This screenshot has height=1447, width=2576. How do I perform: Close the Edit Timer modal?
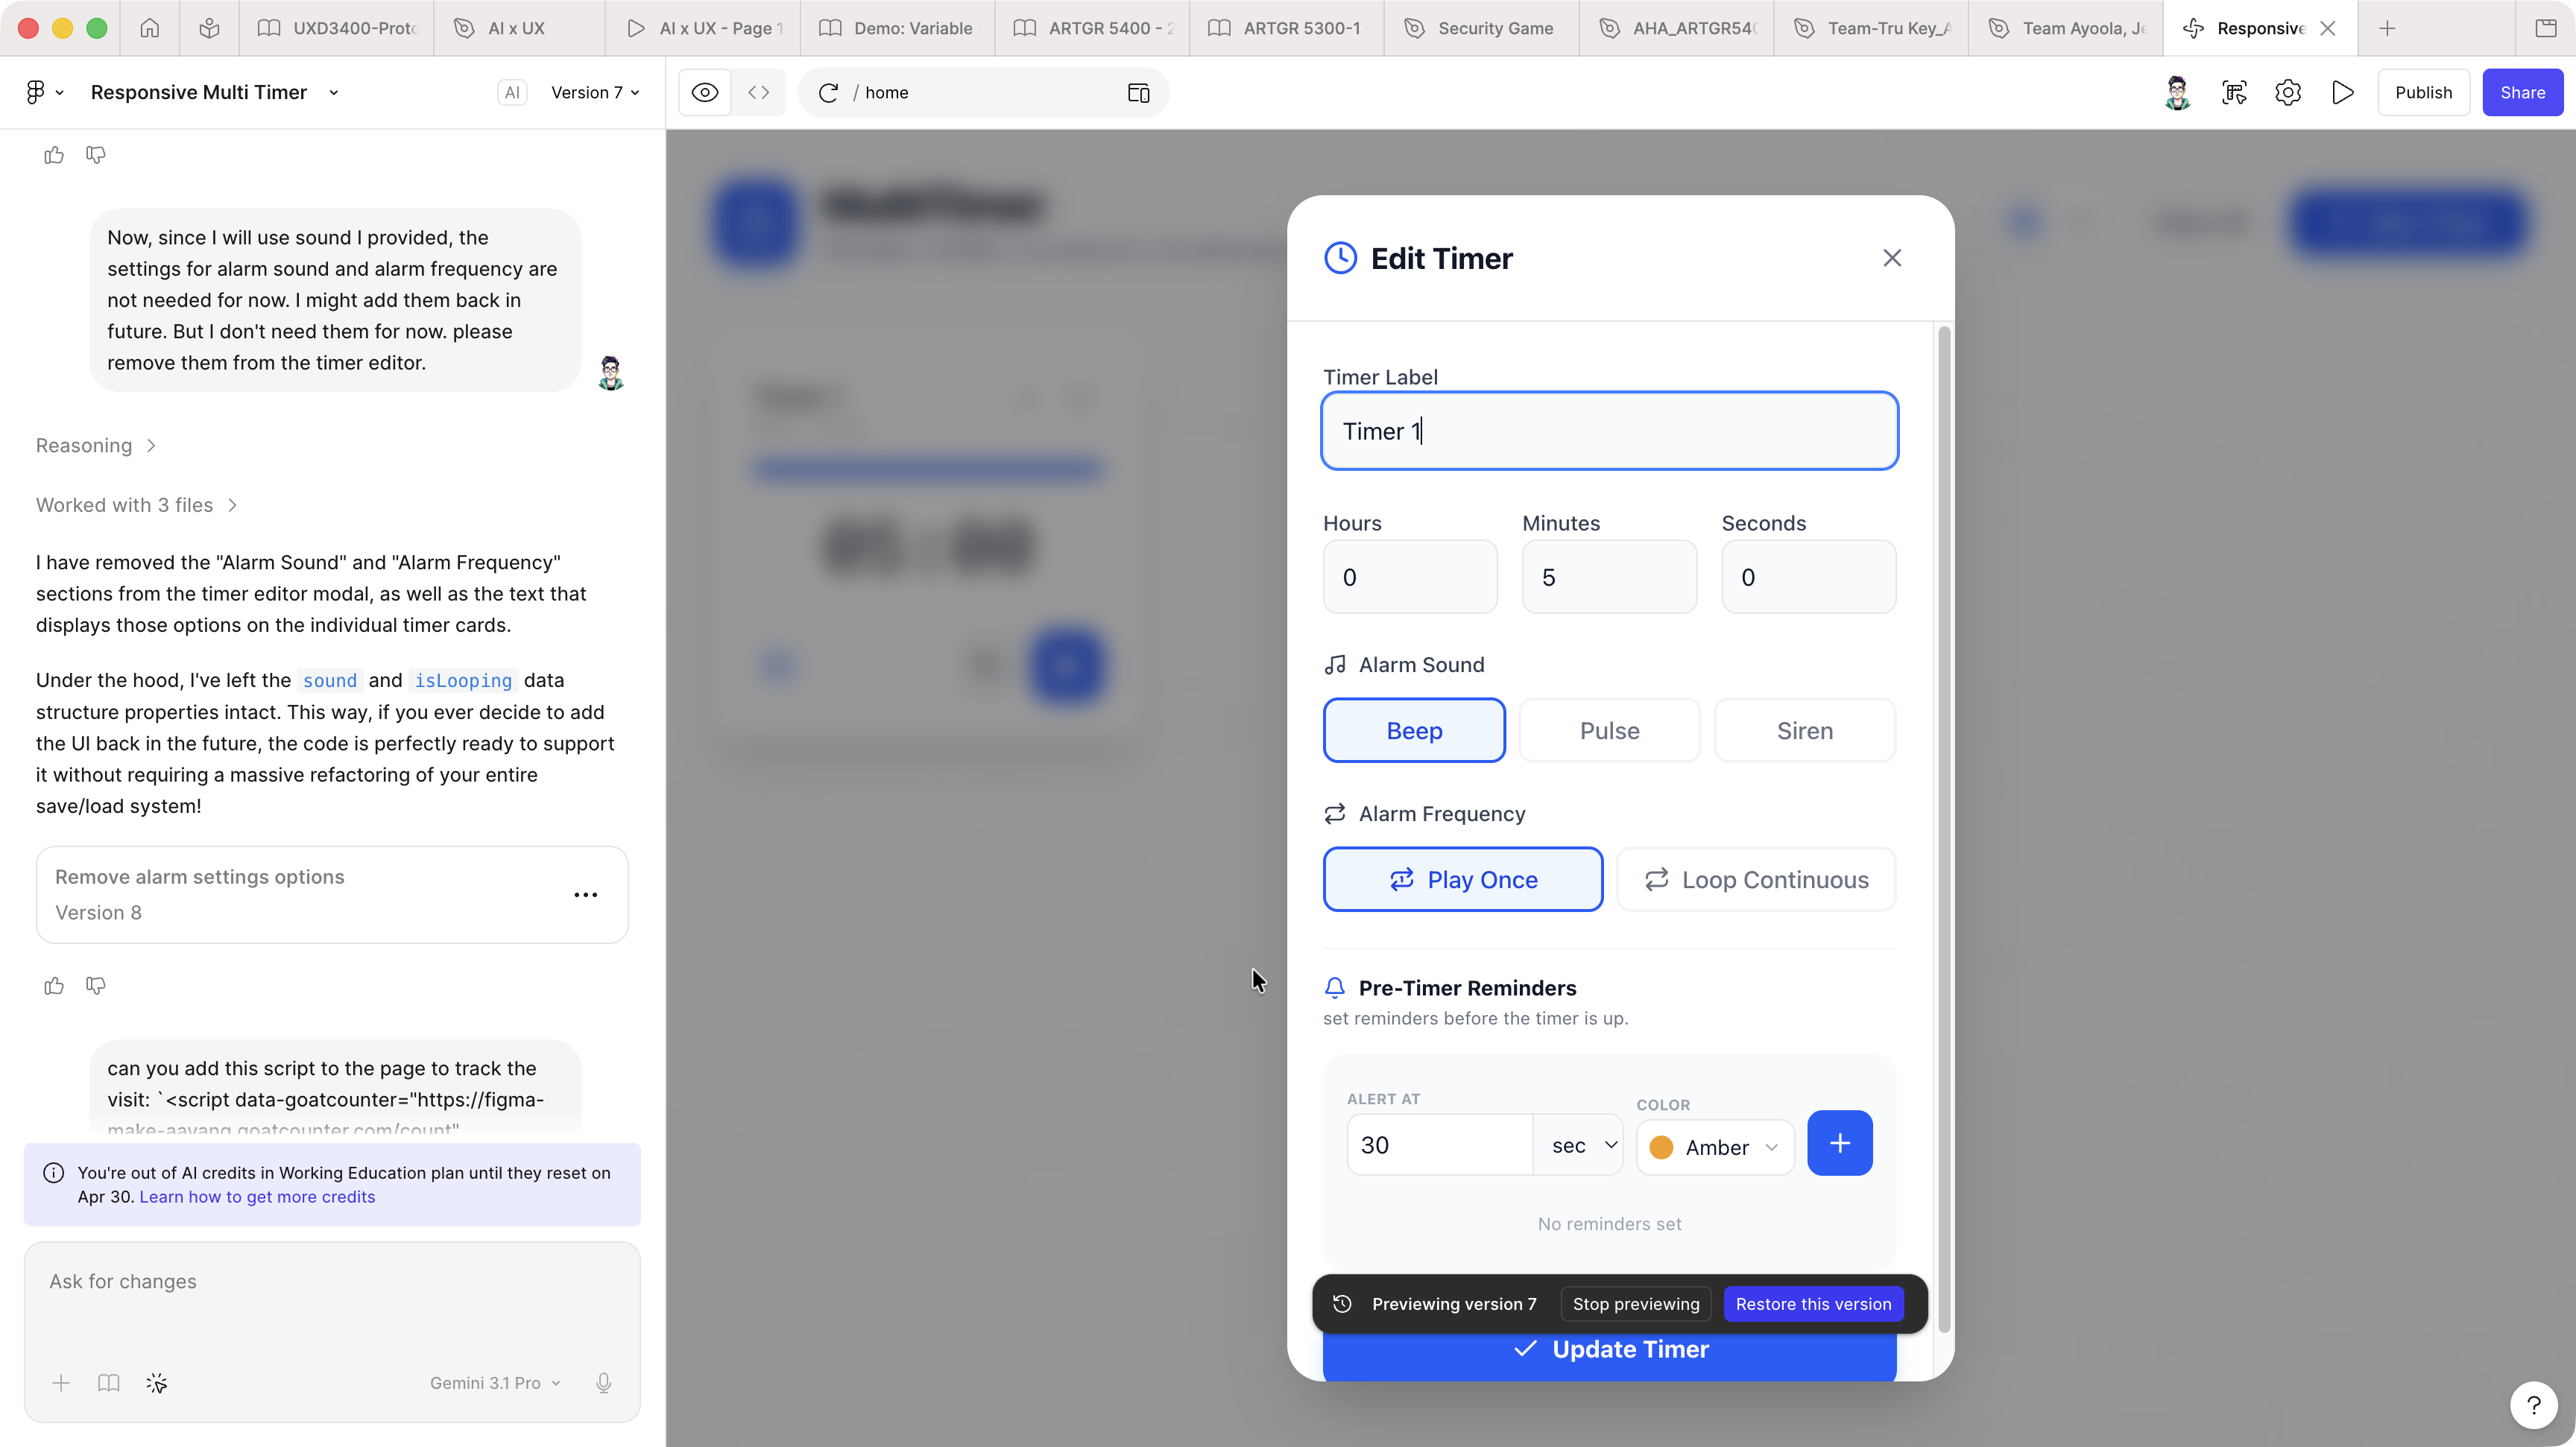click(1892, 258)
